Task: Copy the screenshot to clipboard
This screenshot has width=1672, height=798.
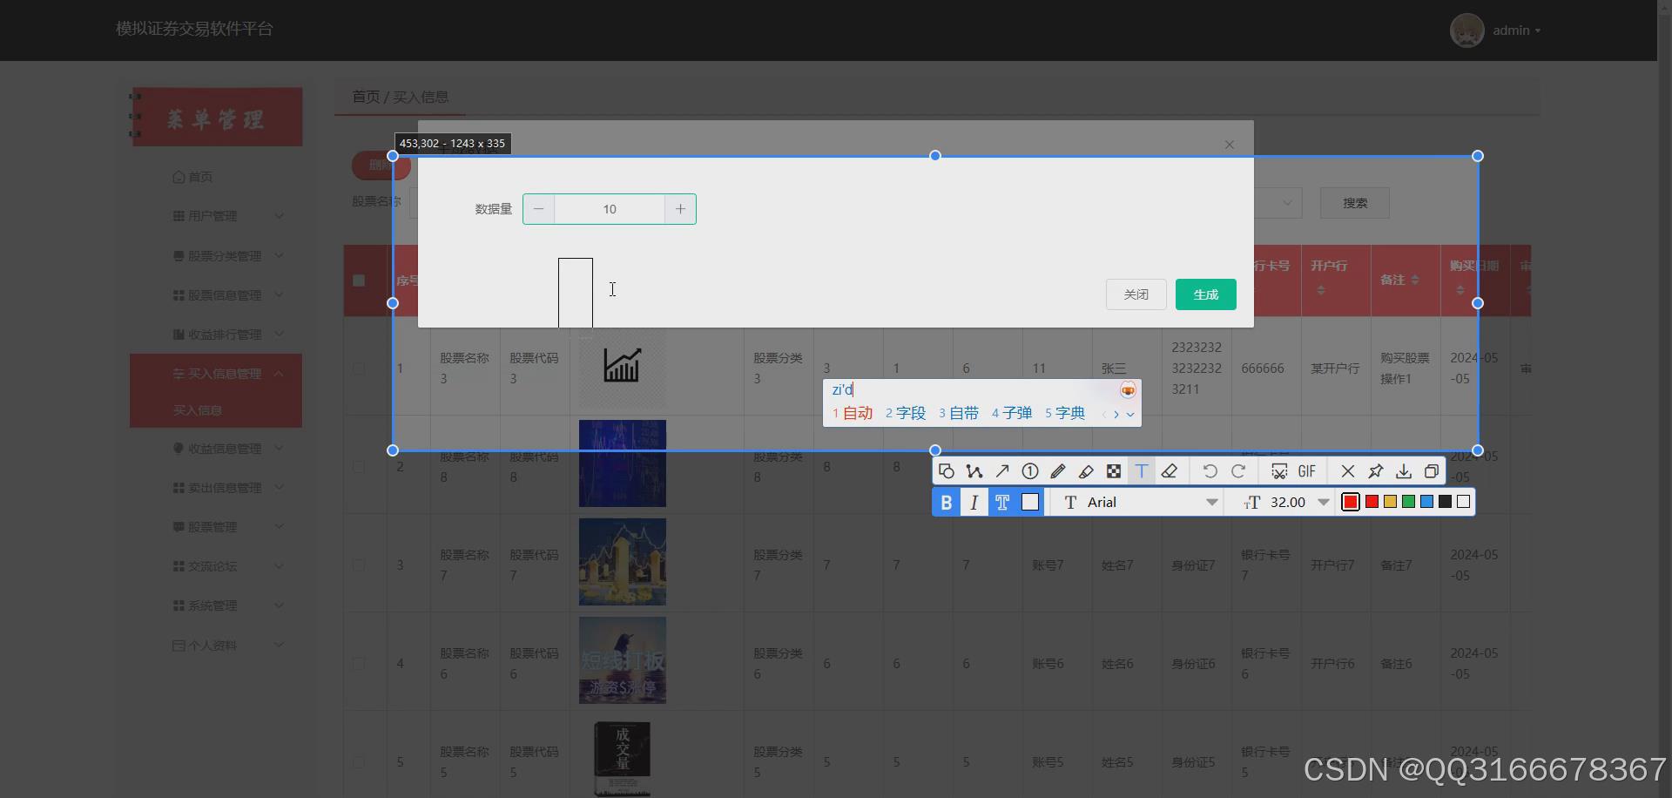Action: pos(1432,471)
